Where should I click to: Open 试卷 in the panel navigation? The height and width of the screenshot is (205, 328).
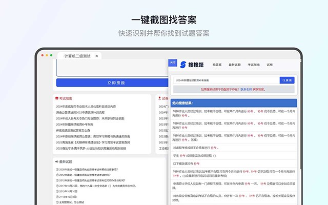point(270,65)
